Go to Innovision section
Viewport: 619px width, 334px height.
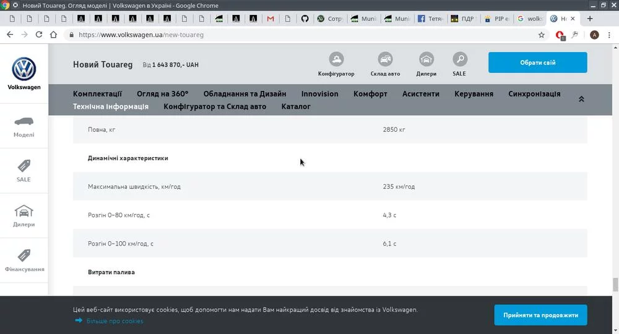[x=320, y=94]
